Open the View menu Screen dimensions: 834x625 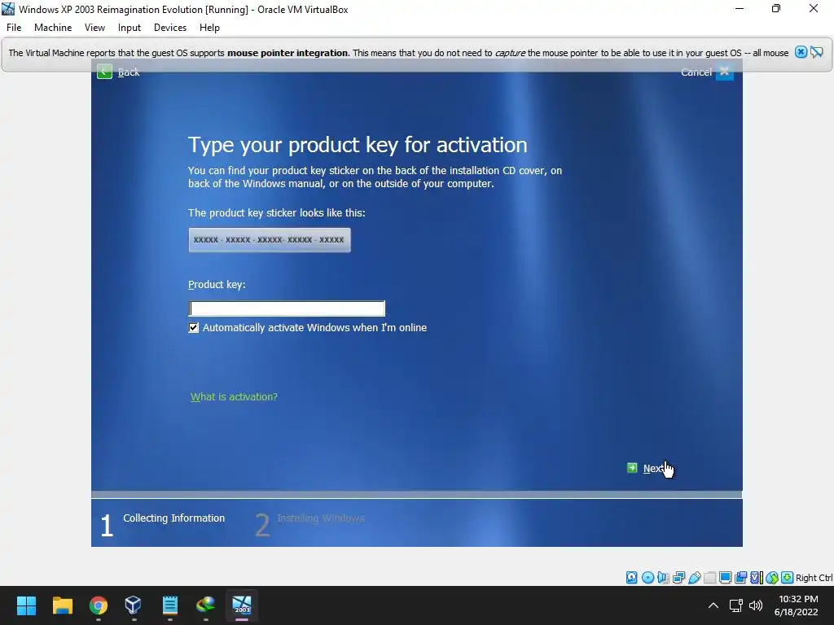94,28
